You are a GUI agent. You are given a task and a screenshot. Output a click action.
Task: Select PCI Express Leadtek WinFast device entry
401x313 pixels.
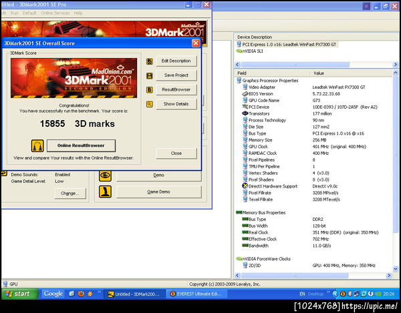point(287,45)
